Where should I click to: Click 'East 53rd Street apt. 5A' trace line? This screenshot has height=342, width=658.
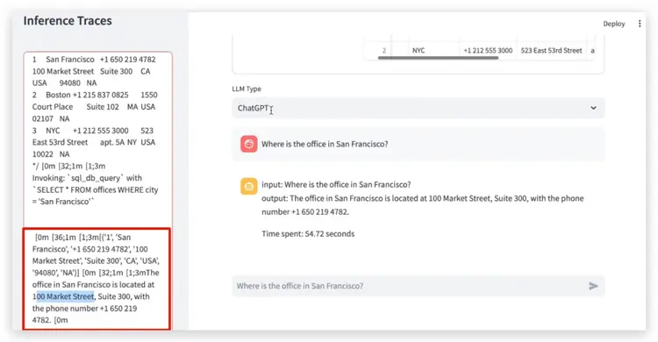coord(94,142)
